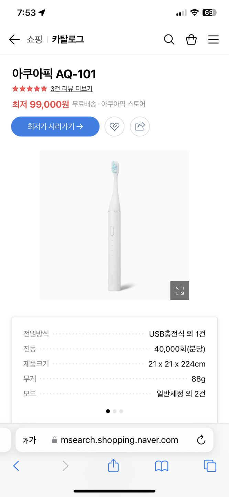Tap 최저가 사러가기 button
The height and width of the screenshot is (497, 229).
55,126
